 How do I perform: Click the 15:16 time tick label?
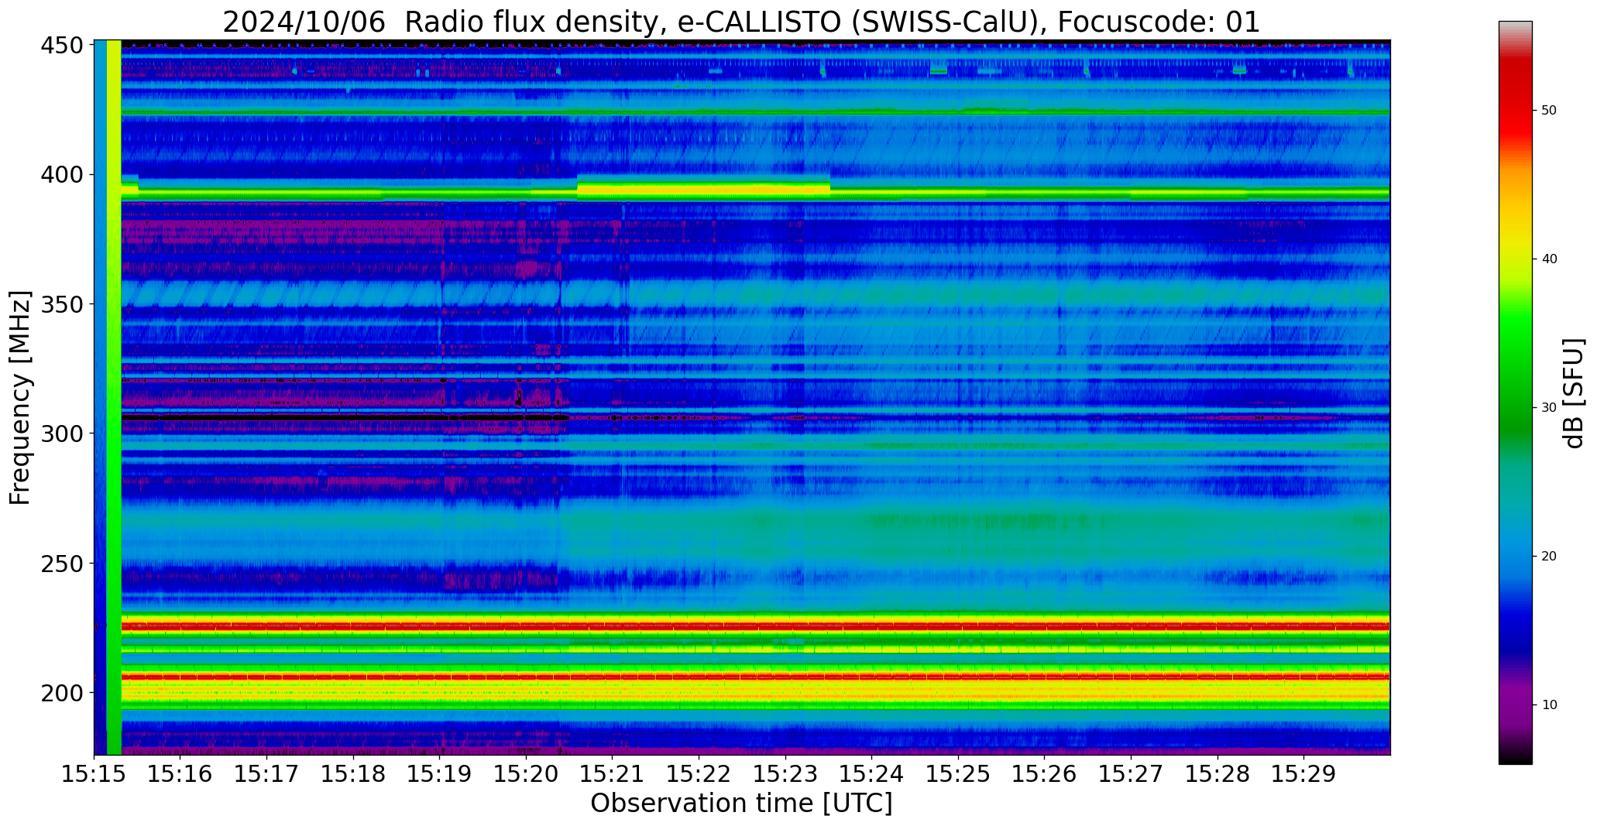pos(180,773)
